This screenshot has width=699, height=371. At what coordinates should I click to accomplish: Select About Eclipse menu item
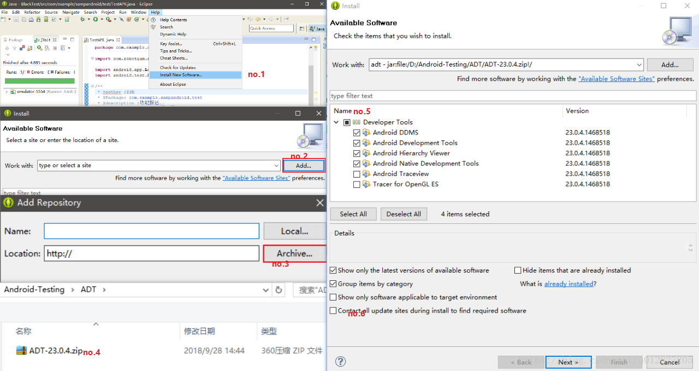click(173, 84)
